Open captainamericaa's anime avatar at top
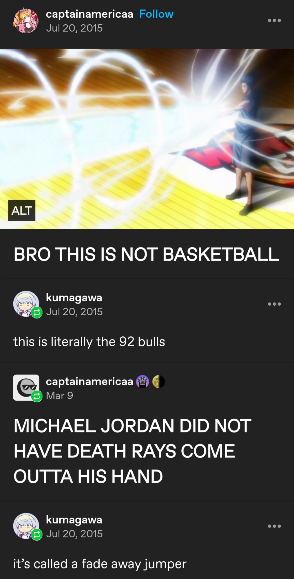Viewport: 294px width, 579px height. 26,21
